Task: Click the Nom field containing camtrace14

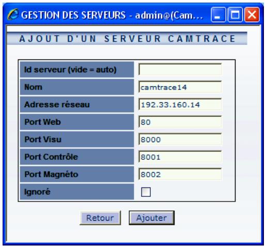Action: [x=180, y=87]
